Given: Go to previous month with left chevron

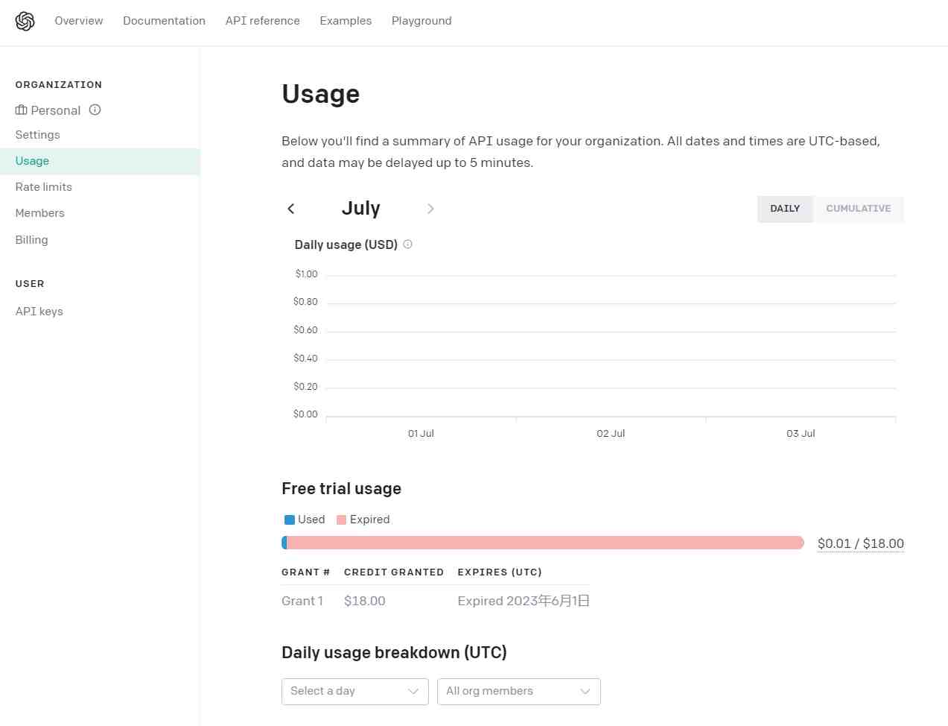Looking at the screenshot, I should (x=291, y=209).
